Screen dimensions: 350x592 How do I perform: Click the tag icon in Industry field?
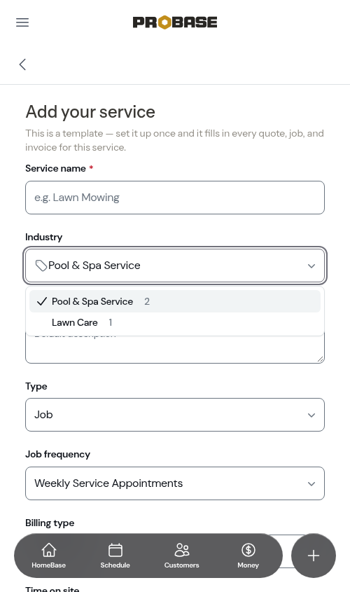(41, 266)
